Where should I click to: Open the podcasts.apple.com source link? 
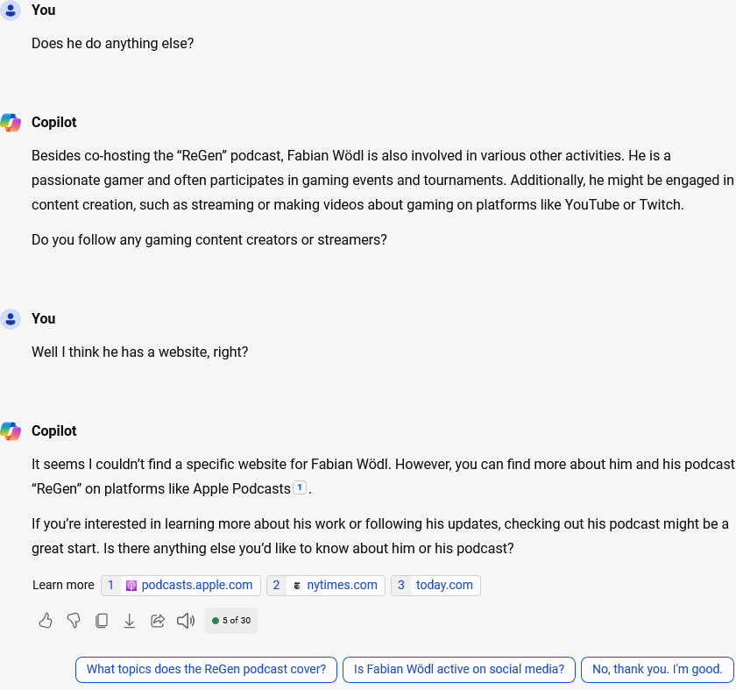pyautogui.click(x=196, y=585)
